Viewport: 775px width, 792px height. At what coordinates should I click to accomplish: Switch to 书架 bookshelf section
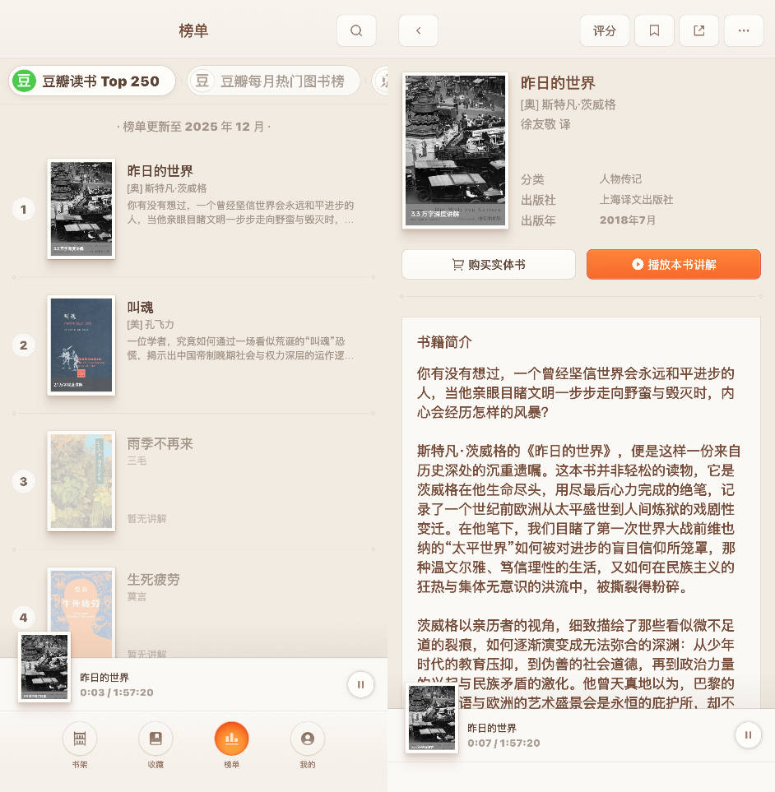tap(80, 747)
